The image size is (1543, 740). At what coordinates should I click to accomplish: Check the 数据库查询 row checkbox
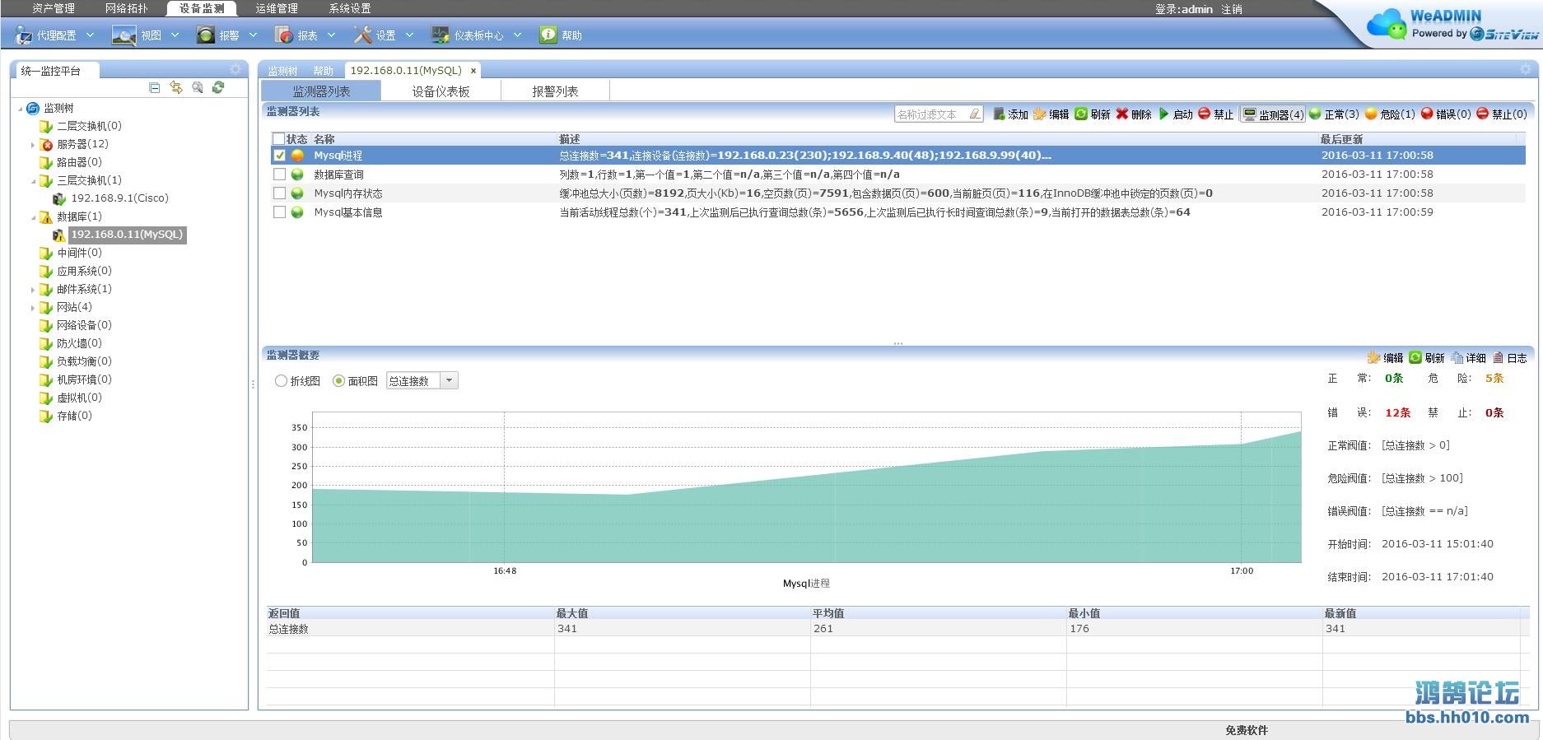pos(280,174)
